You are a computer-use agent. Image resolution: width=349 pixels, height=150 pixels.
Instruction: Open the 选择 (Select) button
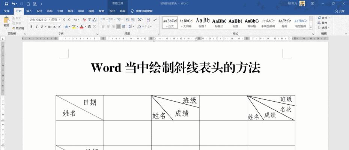(324, 28)
